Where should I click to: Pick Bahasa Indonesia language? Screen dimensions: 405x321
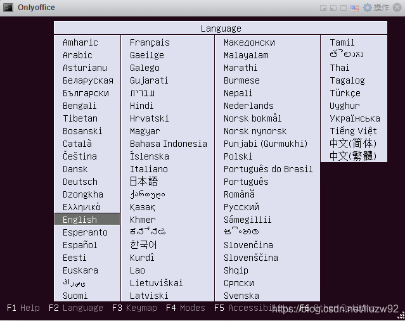[169, 144]
